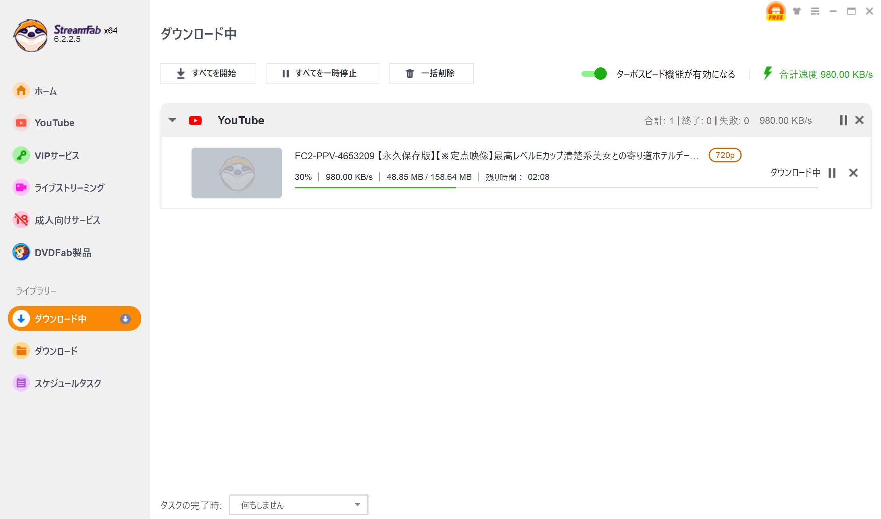The image size is (881, 519).
Task: Open DVDFab製品 in the sidebar
Action: coord(62,252)
